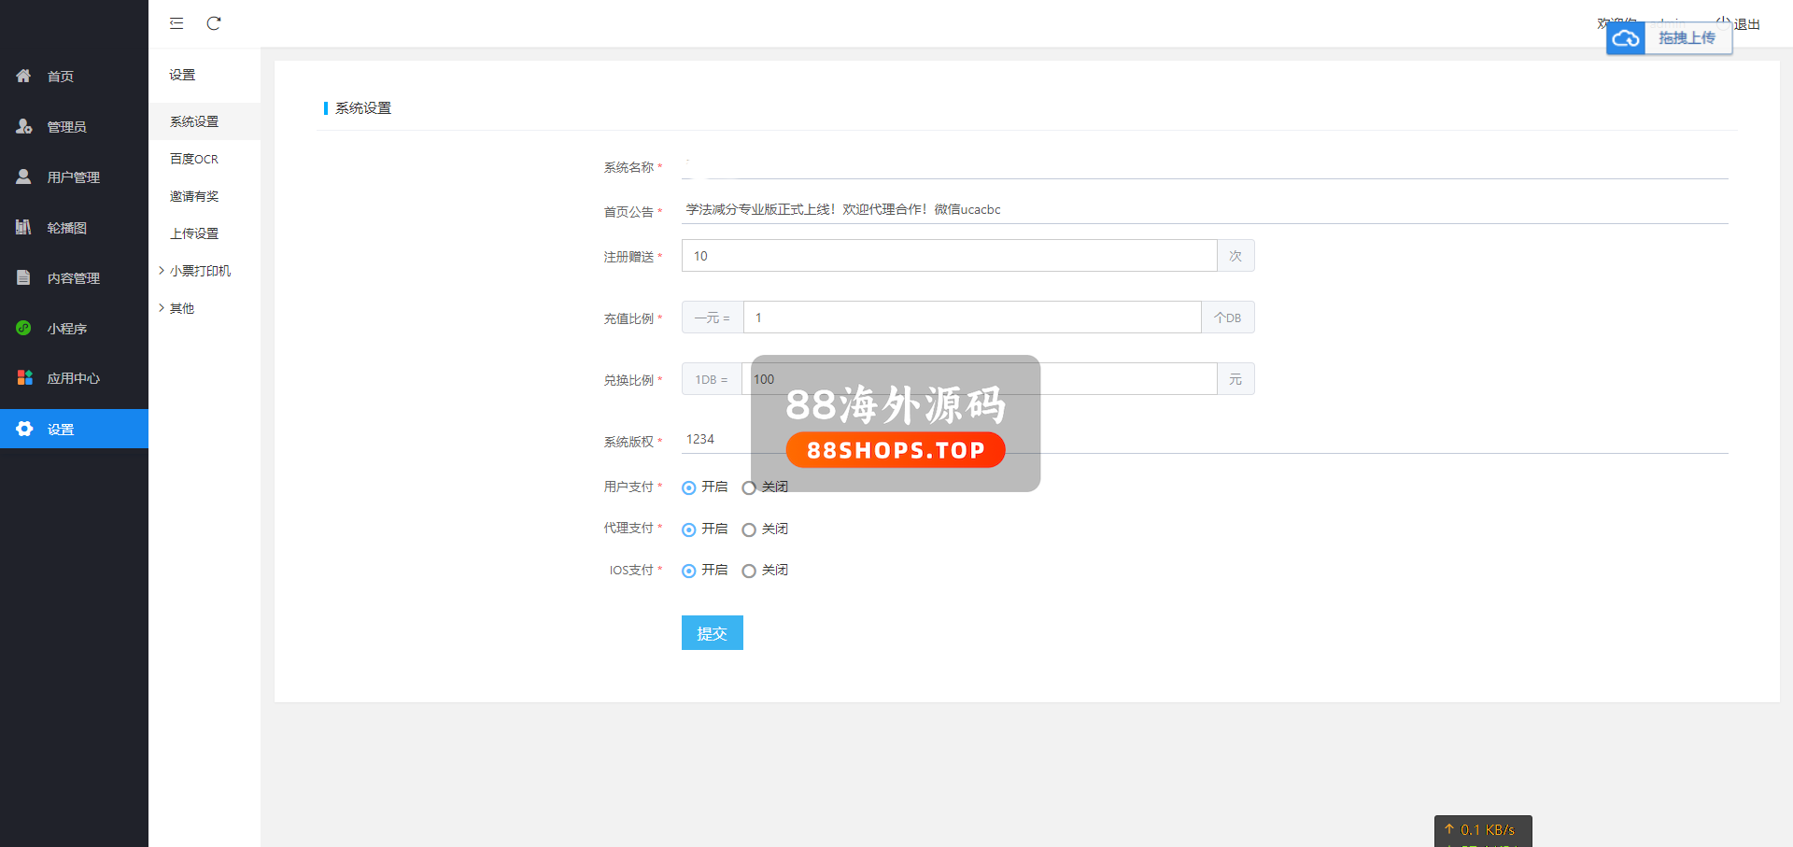
Task: Select 关闭 for 用户支付
Action: (x=749, y=487)
